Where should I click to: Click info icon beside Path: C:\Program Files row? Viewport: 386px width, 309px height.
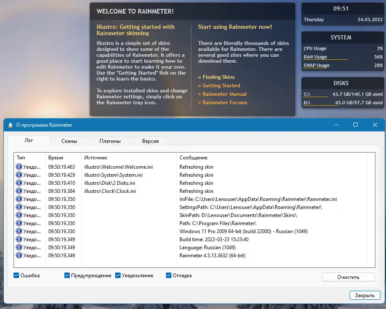tap(19, 223)
